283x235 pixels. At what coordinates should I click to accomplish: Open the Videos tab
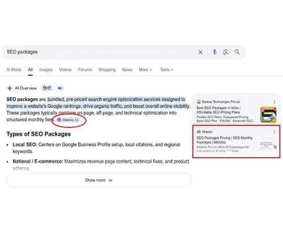(x=65, y=70)
